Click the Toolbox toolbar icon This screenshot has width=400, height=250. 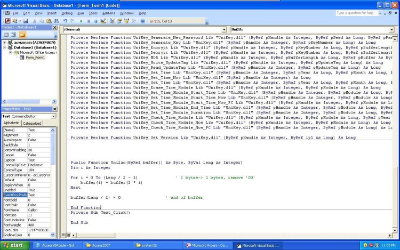tap(133, 21)
